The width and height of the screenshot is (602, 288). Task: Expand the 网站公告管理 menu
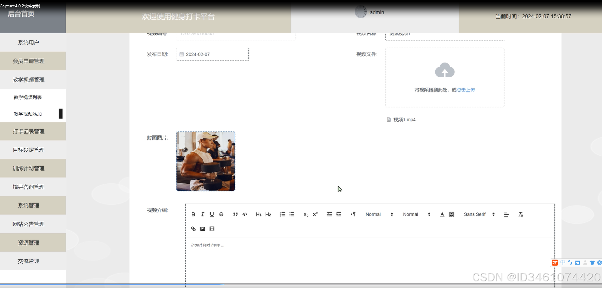[33, 224]
